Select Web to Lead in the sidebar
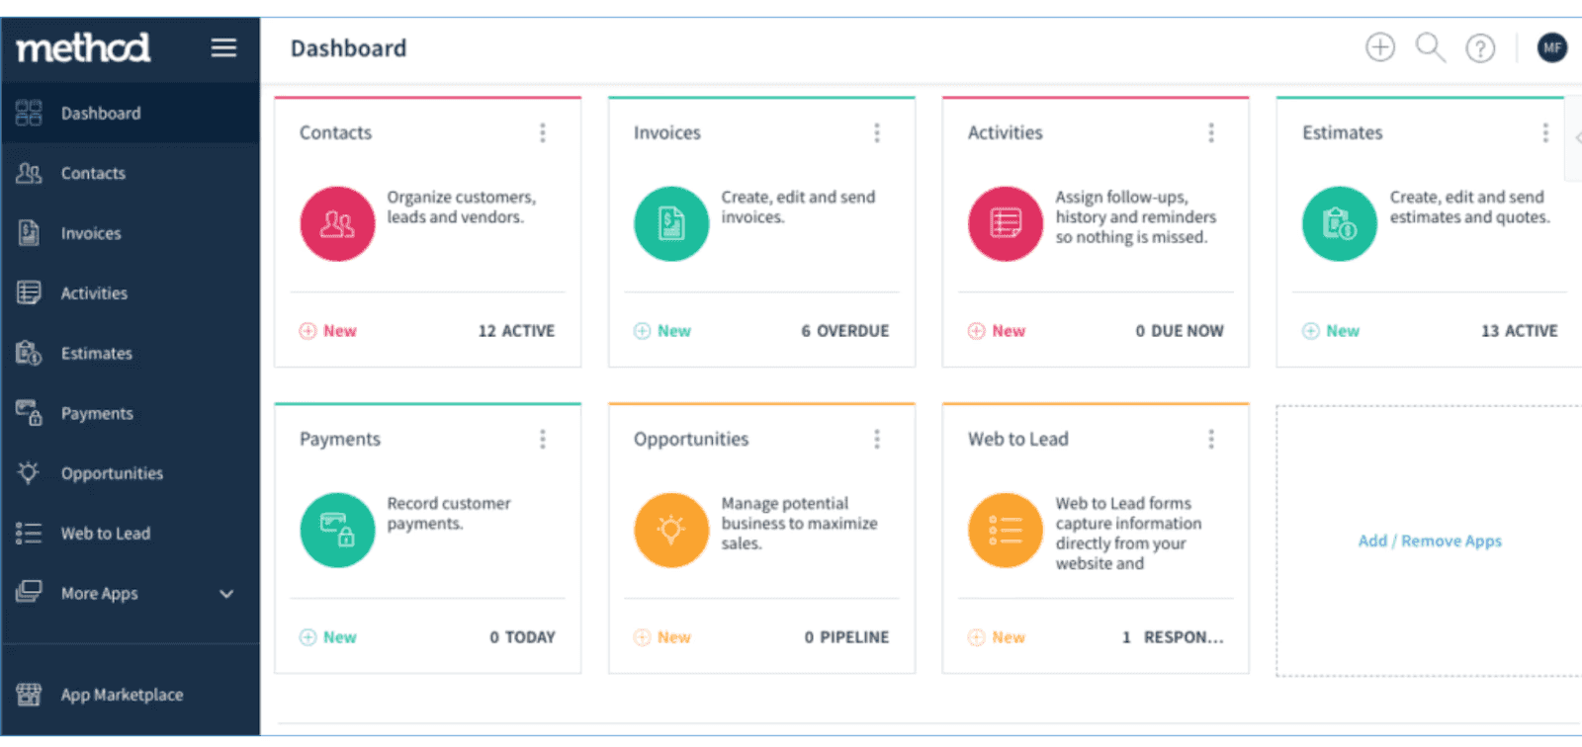The width and height of the screenshot is (1582, 747). (130, 534)
